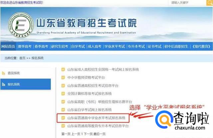Click document icon beside 中小学教师资格考试平台
This screenshot has height=138, width=213.
point(63,77)
